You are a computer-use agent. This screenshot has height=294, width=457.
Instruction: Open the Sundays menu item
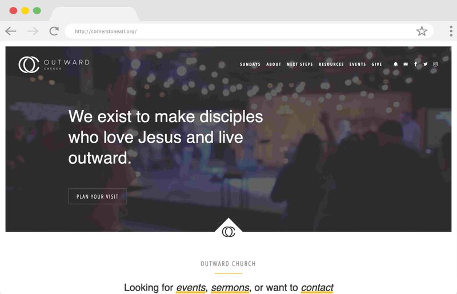point(250,64)
